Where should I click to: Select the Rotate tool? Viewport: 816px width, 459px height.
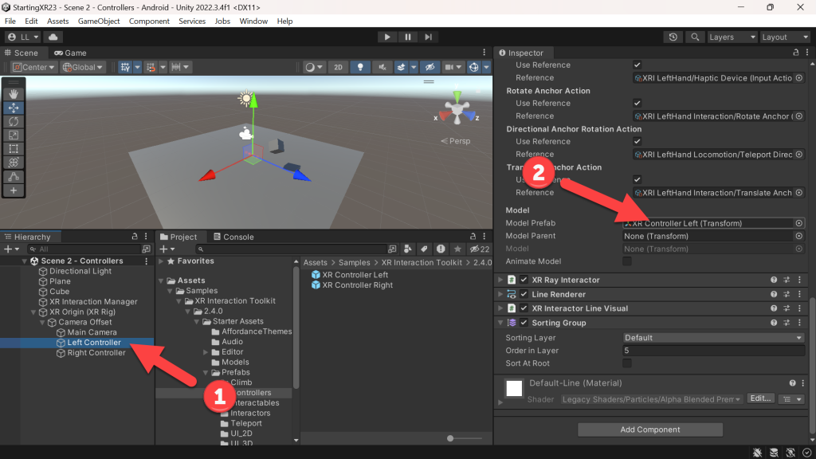14,121
